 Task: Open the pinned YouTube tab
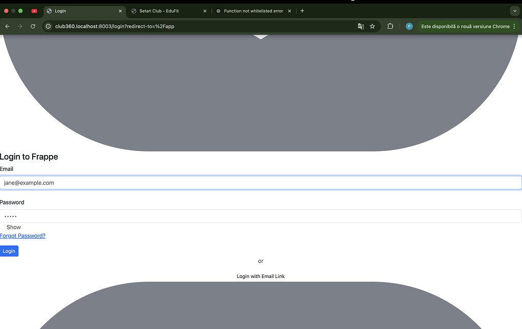click(34, 10)
